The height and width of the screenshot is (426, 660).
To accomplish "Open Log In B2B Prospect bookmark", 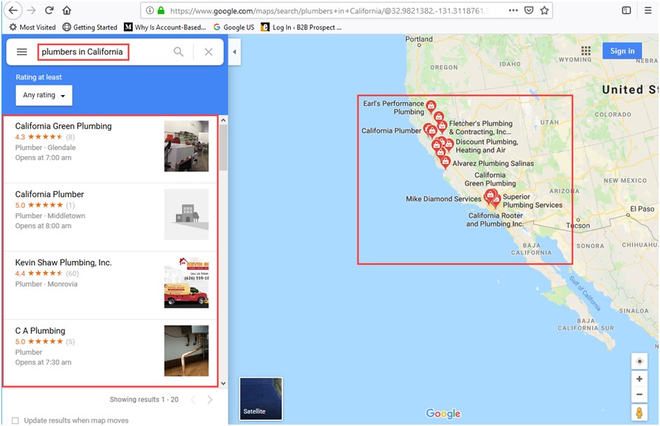I will (301, 27).
